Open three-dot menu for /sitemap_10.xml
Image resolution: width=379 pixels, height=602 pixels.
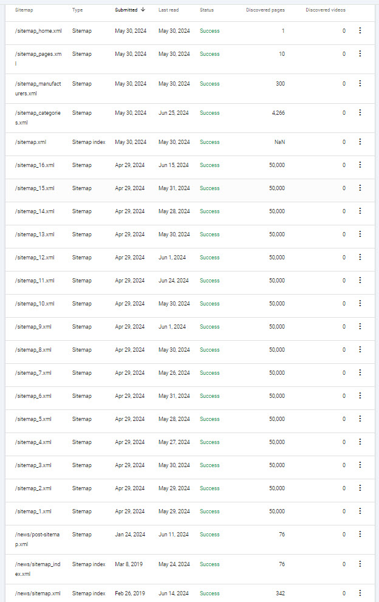coord(360,303)
